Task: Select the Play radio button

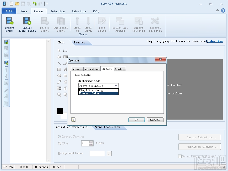Action: [x=60, y=143]
